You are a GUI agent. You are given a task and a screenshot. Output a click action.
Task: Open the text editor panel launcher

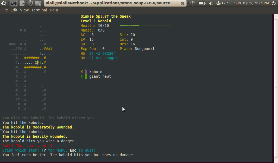click(22, 3)
